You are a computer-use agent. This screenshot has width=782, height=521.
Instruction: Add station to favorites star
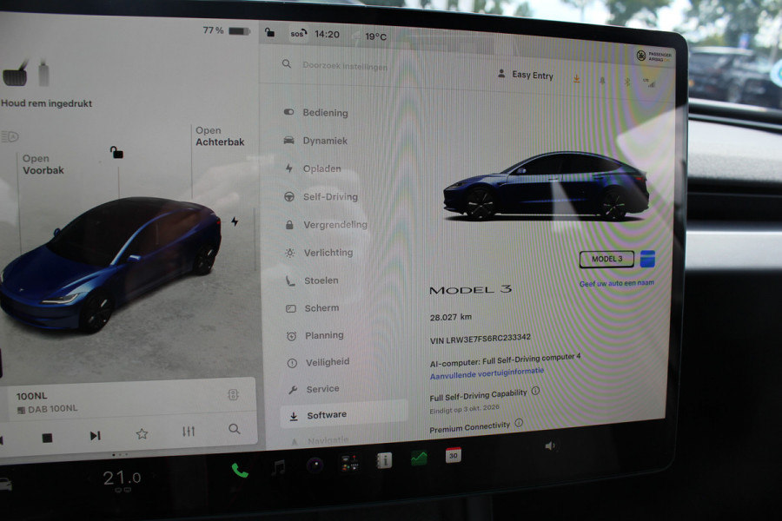(x=142, y=434)
